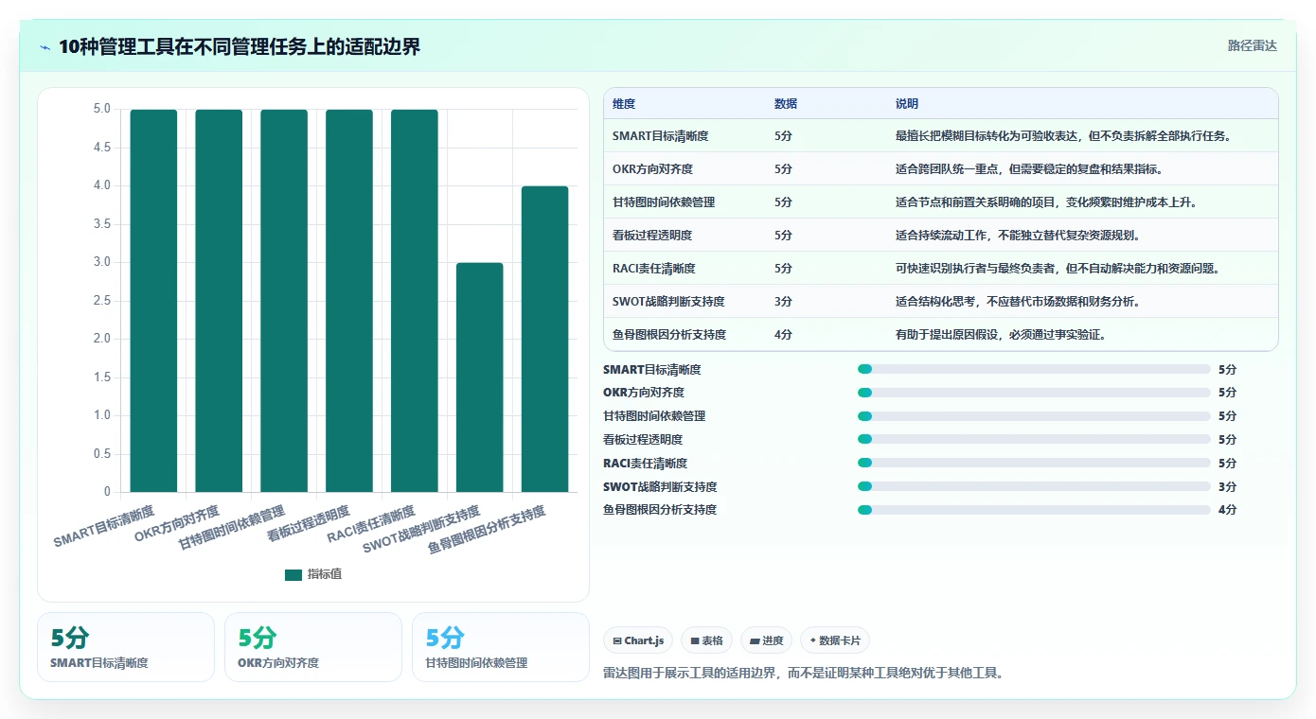Click the 路径雷达 label in the header
The height and width of the screenshot is (719, 1316).
pyautogui.click(x=1252, y=45)
